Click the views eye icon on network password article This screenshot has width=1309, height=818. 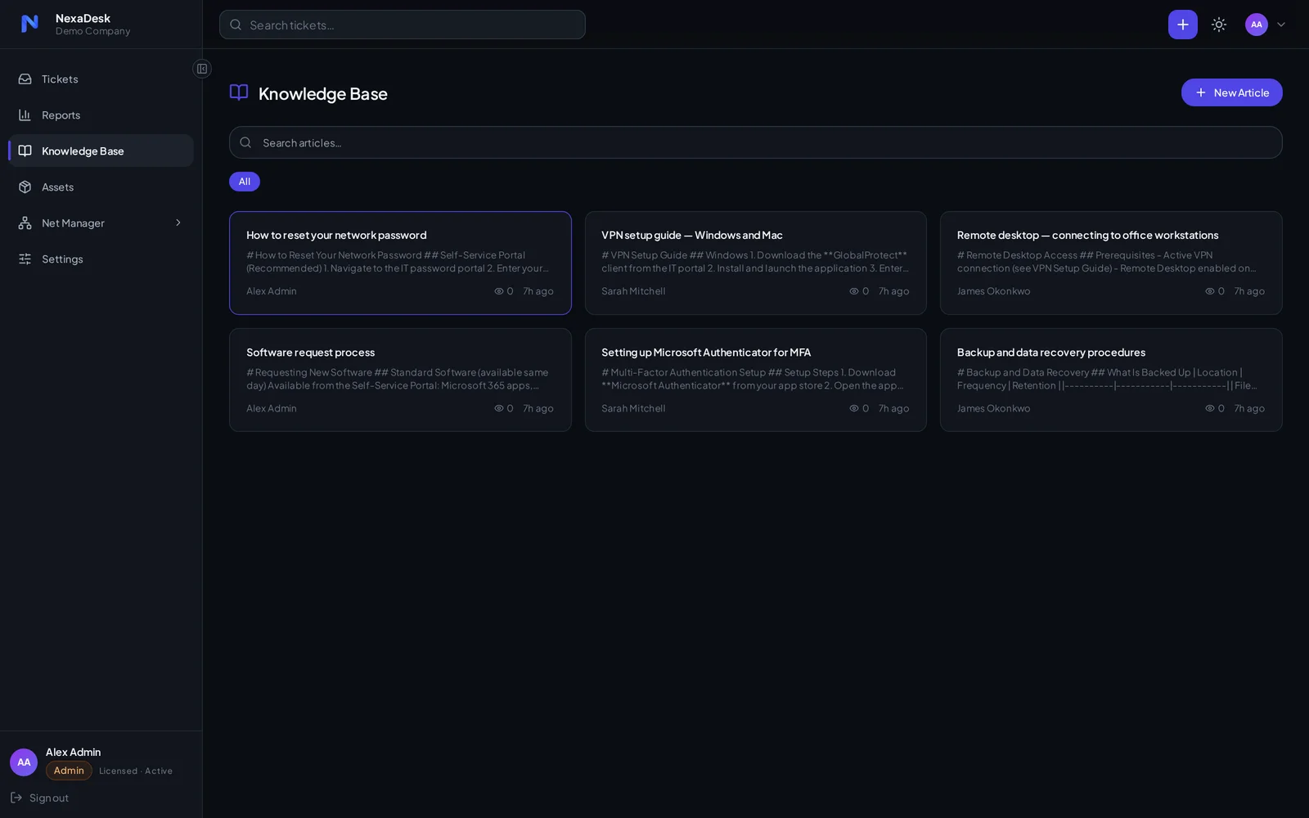[499, 291]
